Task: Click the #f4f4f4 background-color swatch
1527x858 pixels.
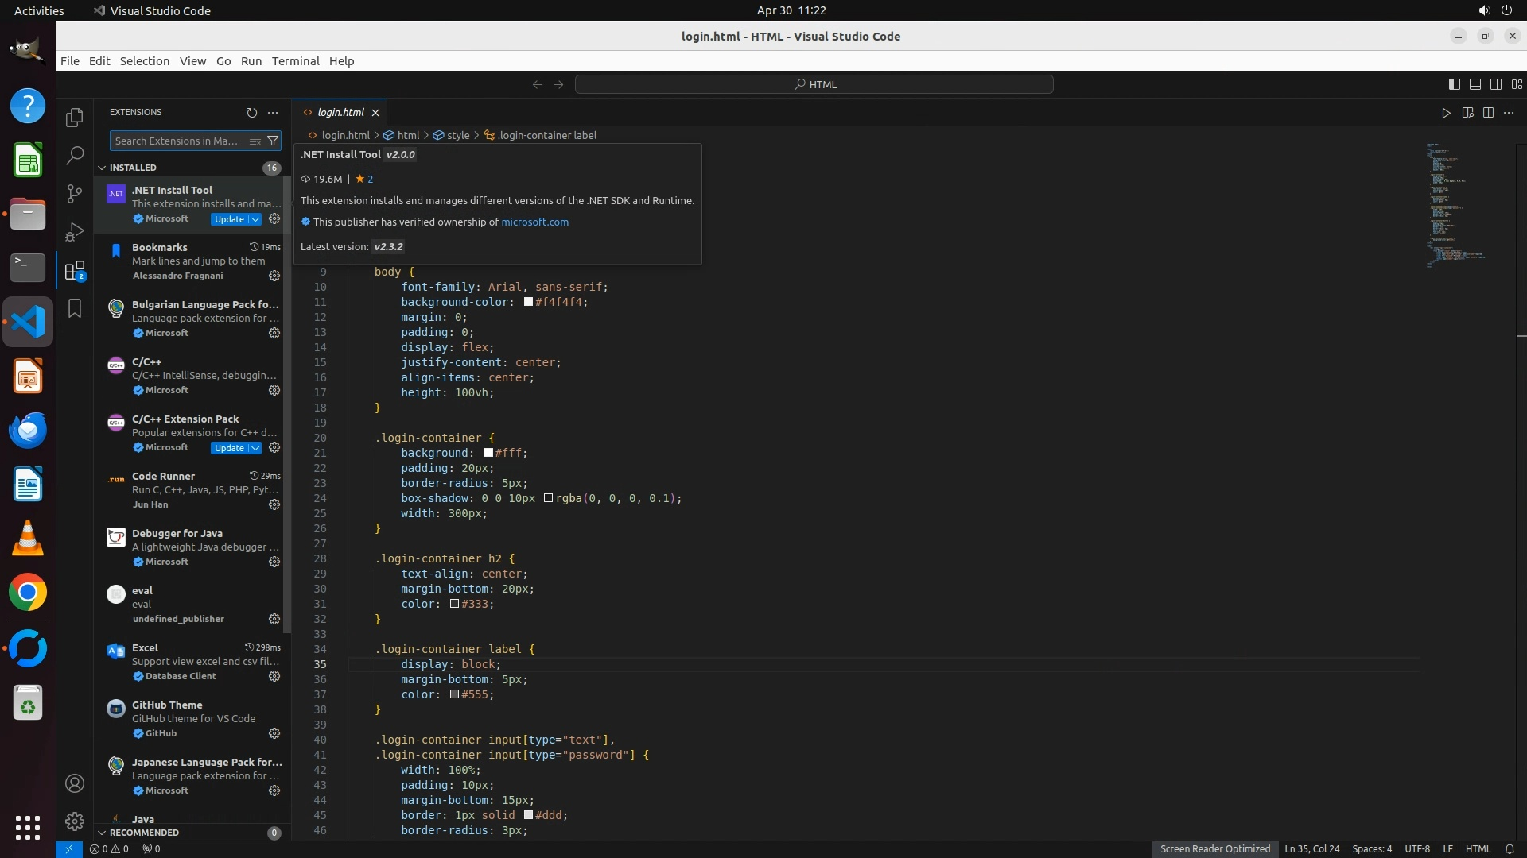Action: (x=528, y=302)
